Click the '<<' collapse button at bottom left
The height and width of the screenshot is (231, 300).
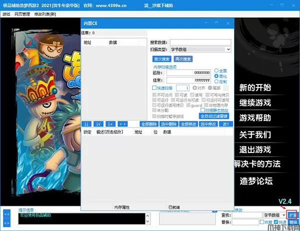tap(6, 214)
